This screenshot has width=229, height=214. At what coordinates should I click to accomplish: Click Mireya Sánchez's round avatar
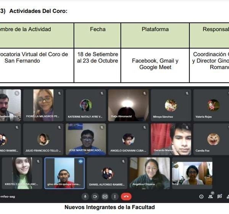point(171,105)
